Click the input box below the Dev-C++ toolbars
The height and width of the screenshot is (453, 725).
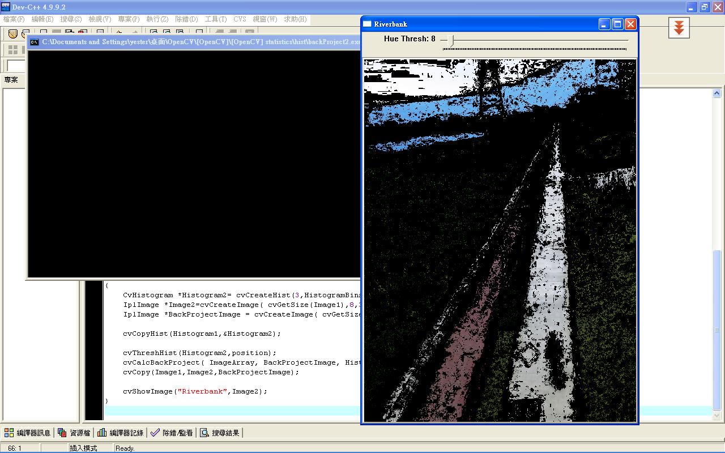coord(16,66)
